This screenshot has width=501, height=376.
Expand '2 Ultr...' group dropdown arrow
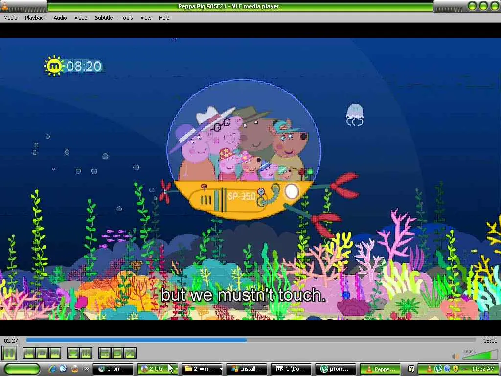click(176, 369)
